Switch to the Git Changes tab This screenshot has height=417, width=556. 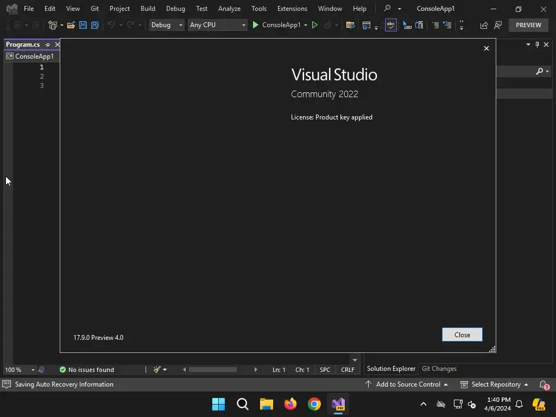click(439, 369)
